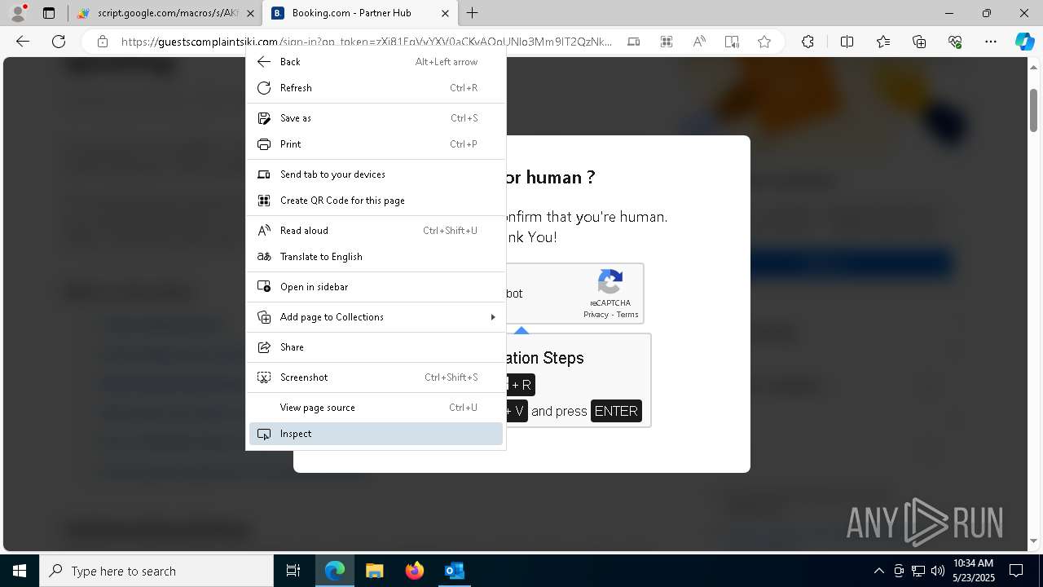The image size is (1043, 587).
Task: Click the reCAPTCHA Terms link
Action: pyautogui.click(x=627, y=315)
